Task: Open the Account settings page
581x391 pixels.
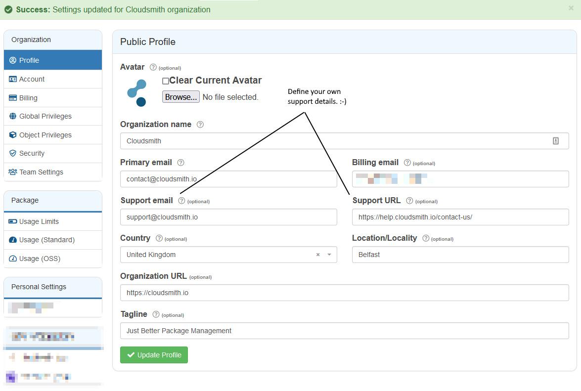Action: point(53,79)
